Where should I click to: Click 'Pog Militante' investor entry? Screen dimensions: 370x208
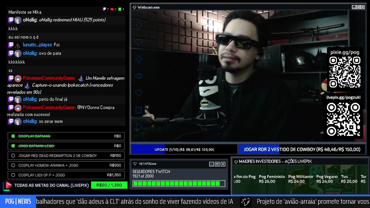pos(301,179)
